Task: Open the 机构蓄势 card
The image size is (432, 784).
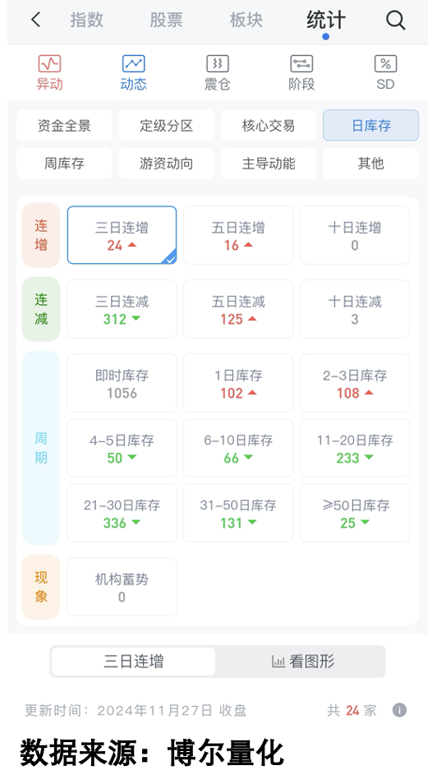Action: 122,587
